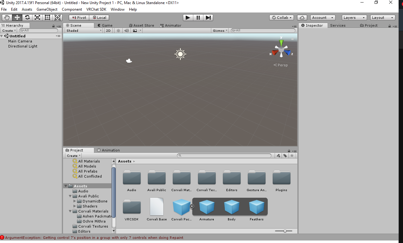Pause the game preview
The width and height of the screenshot is (403, 243).
pyautogui.click(x=198, y=18)
